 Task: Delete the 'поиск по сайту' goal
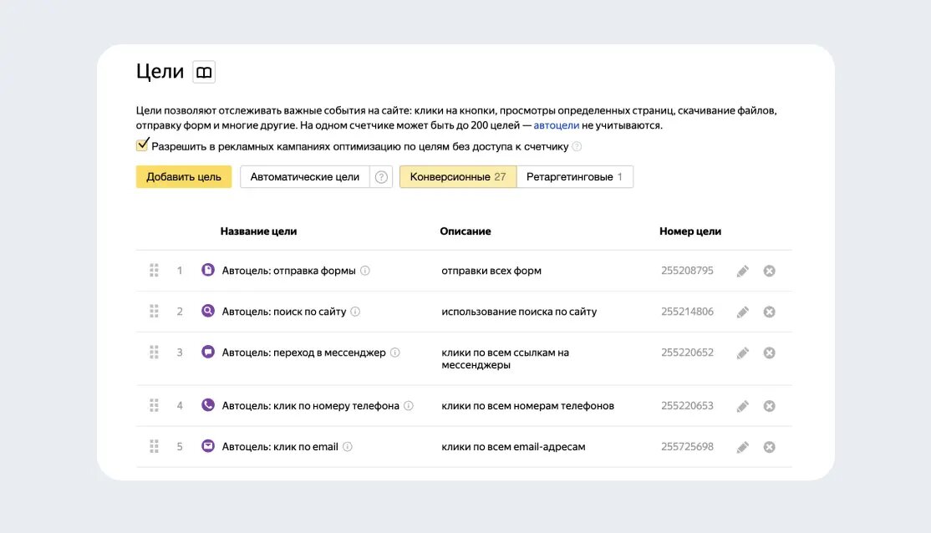point(769,312)
